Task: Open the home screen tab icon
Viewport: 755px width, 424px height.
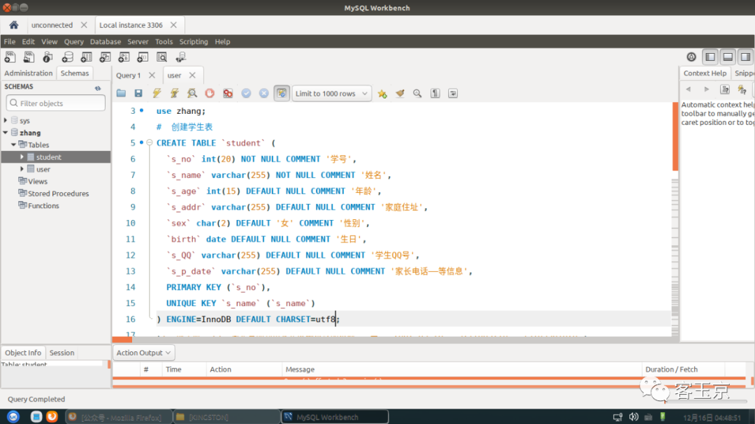Action: [x=13, y=25]
